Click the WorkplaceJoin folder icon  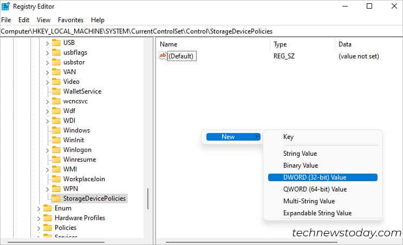click(56, 179)
